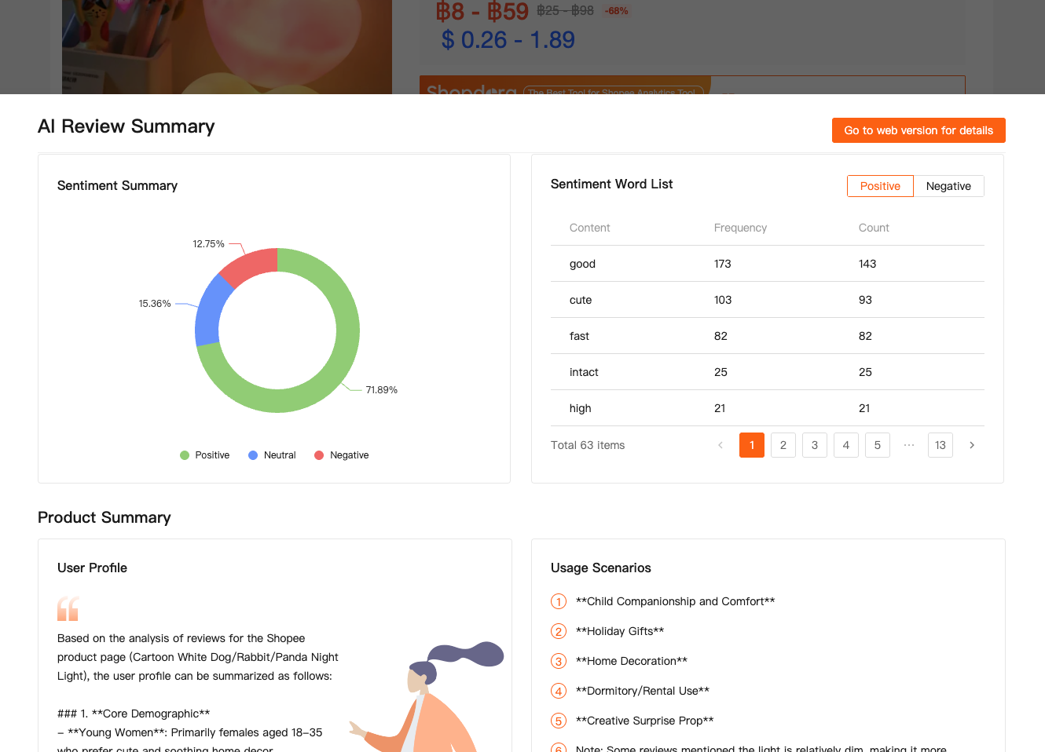The width and height of the screenshot is (1045, 752).
Task: Go to page 2 of word list
Action: [783, 445]
